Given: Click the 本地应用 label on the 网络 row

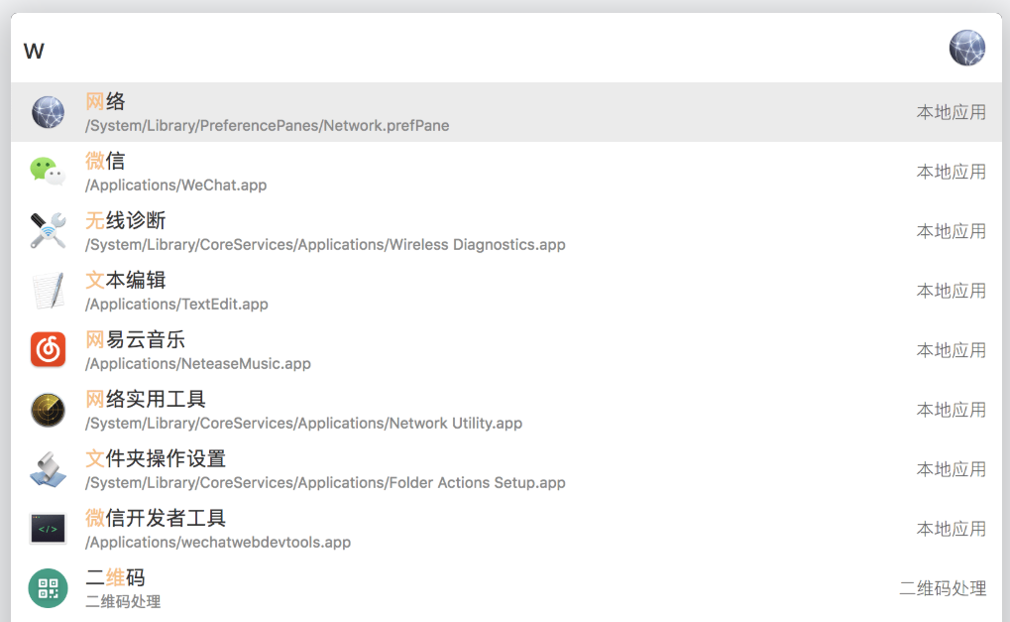Looking at the screenshot, I should point(952,112).
